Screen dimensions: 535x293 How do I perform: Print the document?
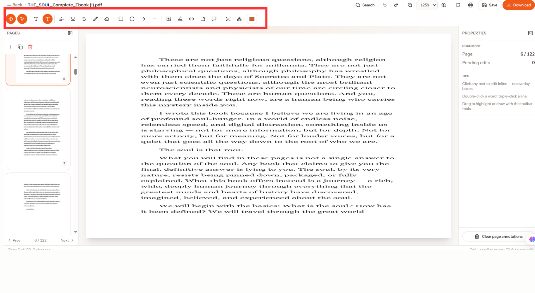[471, 5]
